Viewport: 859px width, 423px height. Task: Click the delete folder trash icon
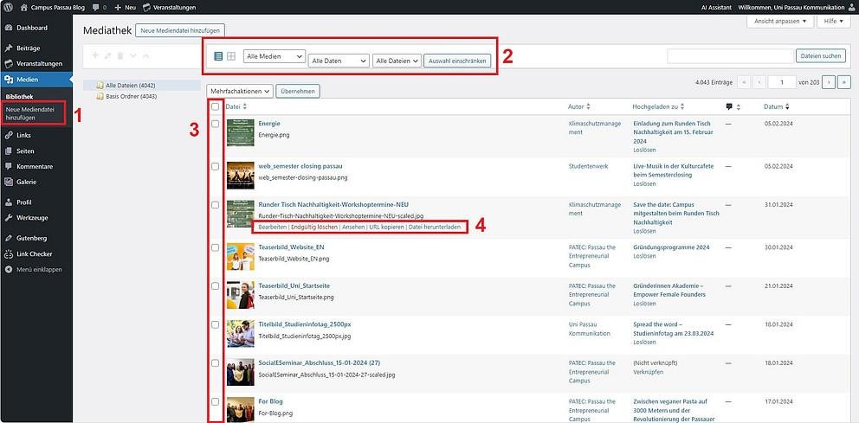click(x=120, y=56)
